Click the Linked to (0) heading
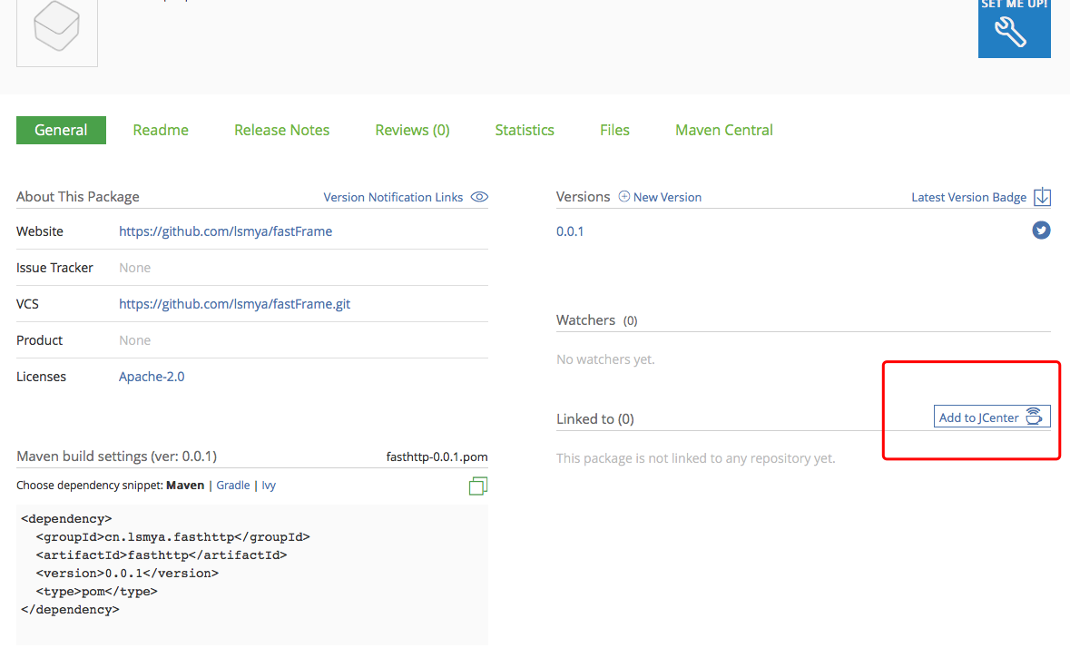The height and width of the screenshot is (648, 1070). pos(595,418)
